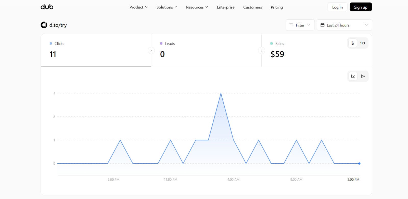Viewport: 408px width, 199px height.
Task: Show sales as count (123)
Action: coord(362,43)
